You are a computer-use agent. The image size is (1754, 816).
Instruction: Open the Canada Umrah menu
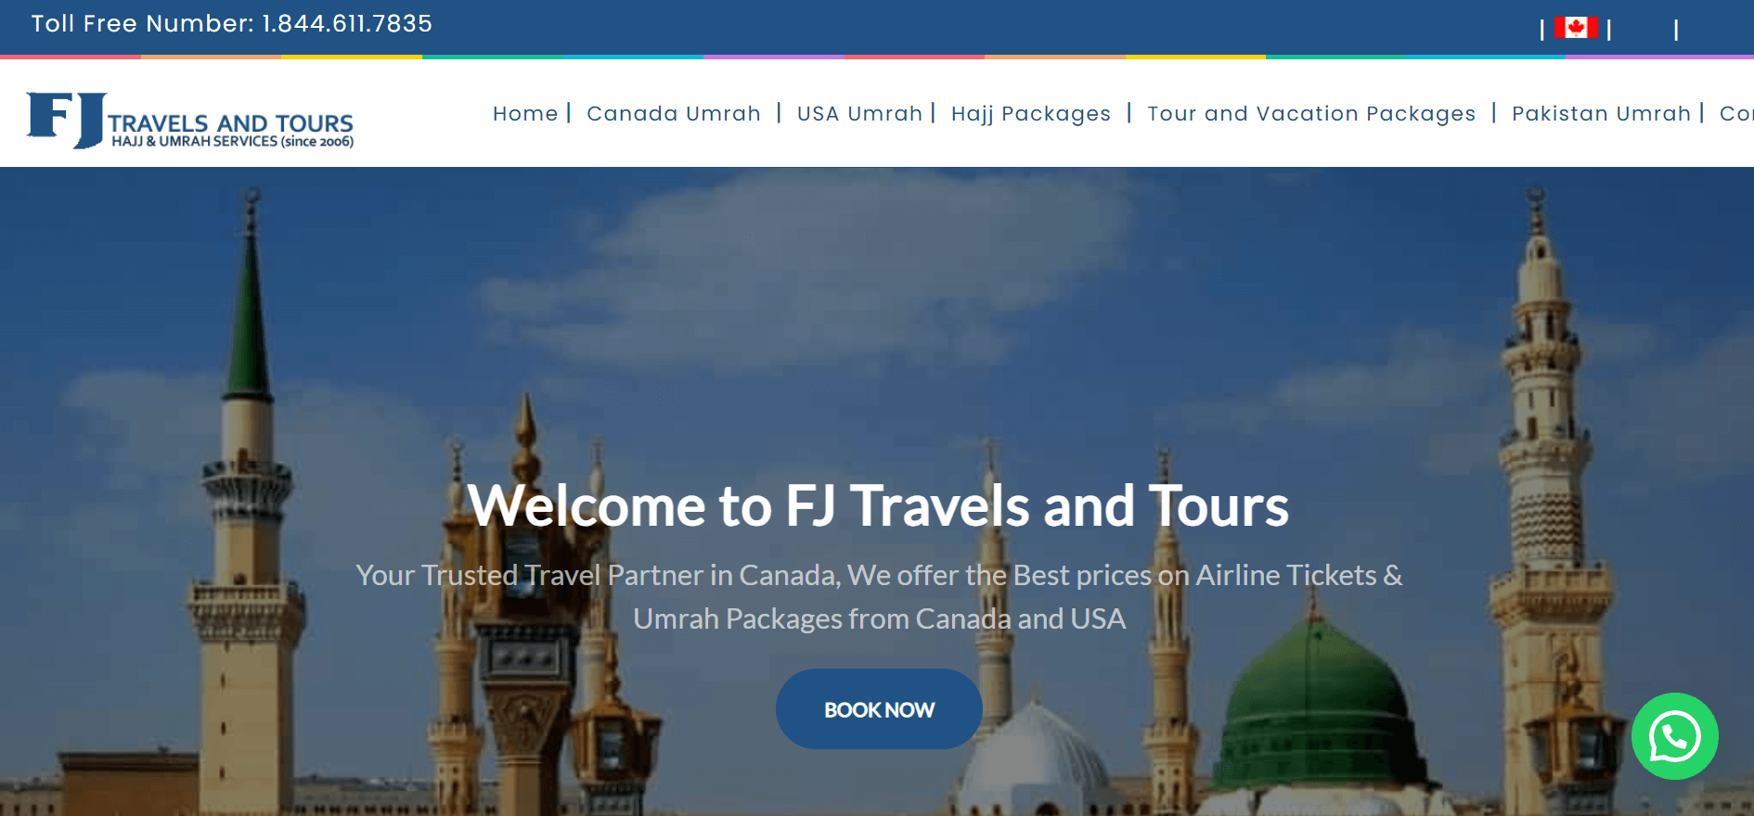click(674, 113)
